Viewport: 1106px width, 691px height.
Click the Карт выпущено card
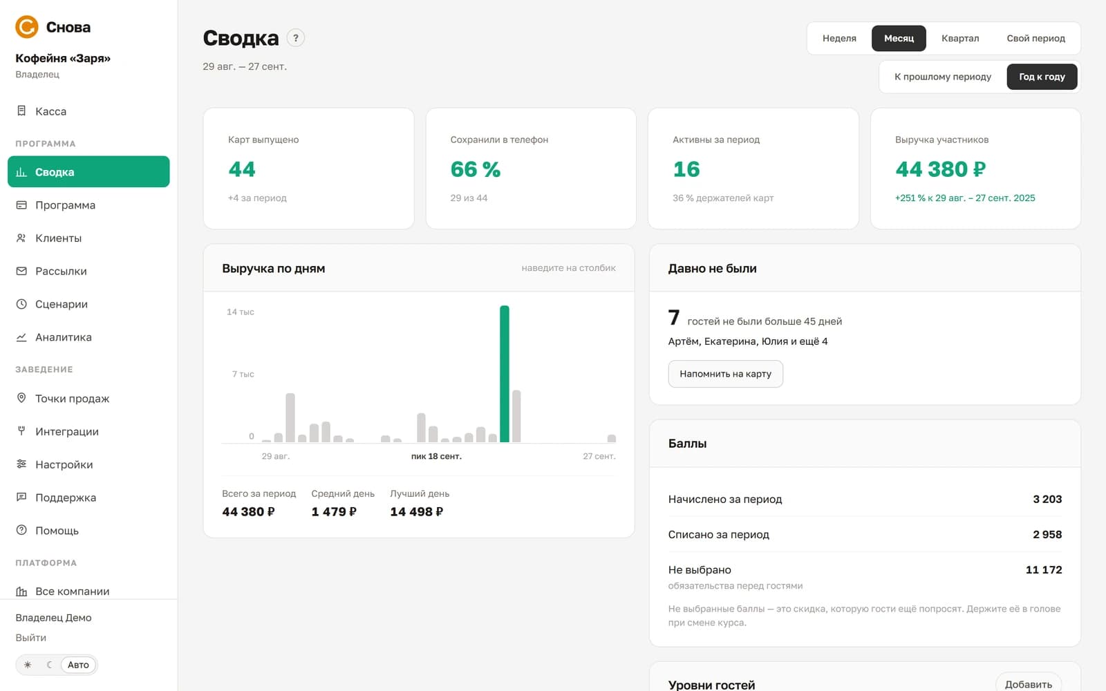(x=308, y=169)
